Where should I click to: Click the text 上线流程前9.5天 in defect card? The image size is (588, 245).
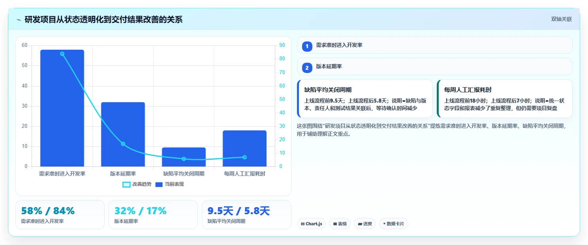click(x=325, y=100)
